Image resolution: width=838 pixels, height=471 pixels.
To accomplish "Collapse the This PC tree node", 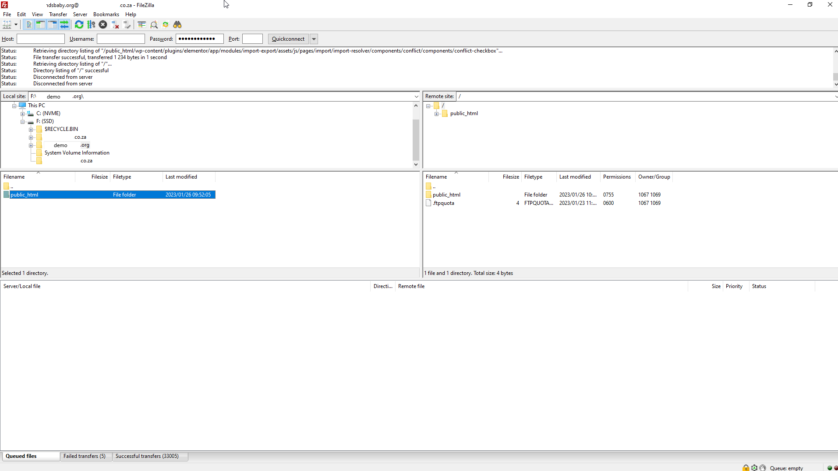I will tap(14, 106).
